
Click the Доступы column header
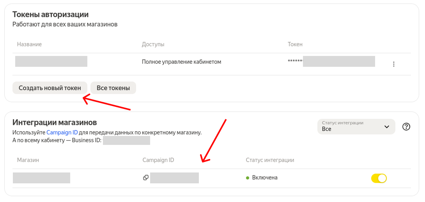pyautogui.click(x=153, y=44)
